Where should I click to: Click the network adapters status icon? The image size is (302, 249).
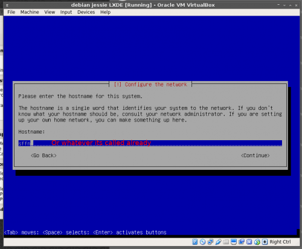(x=210, y=242)
